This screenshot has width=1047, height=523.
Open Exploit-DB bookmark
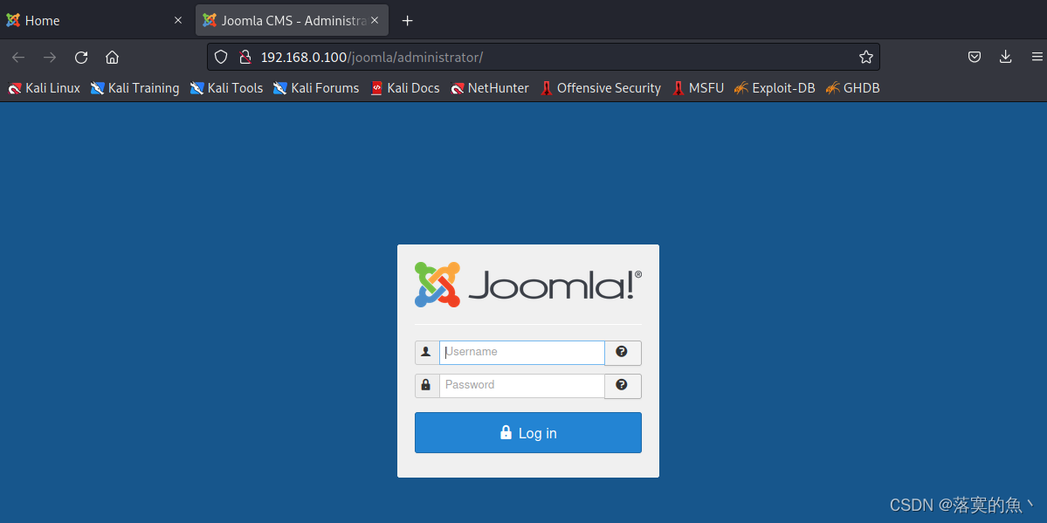point(775,88)
